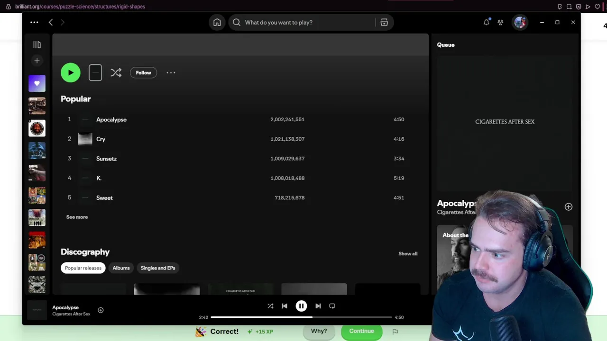
Task: Click Cry album cover thumbnail
Action: click(85, 139)
